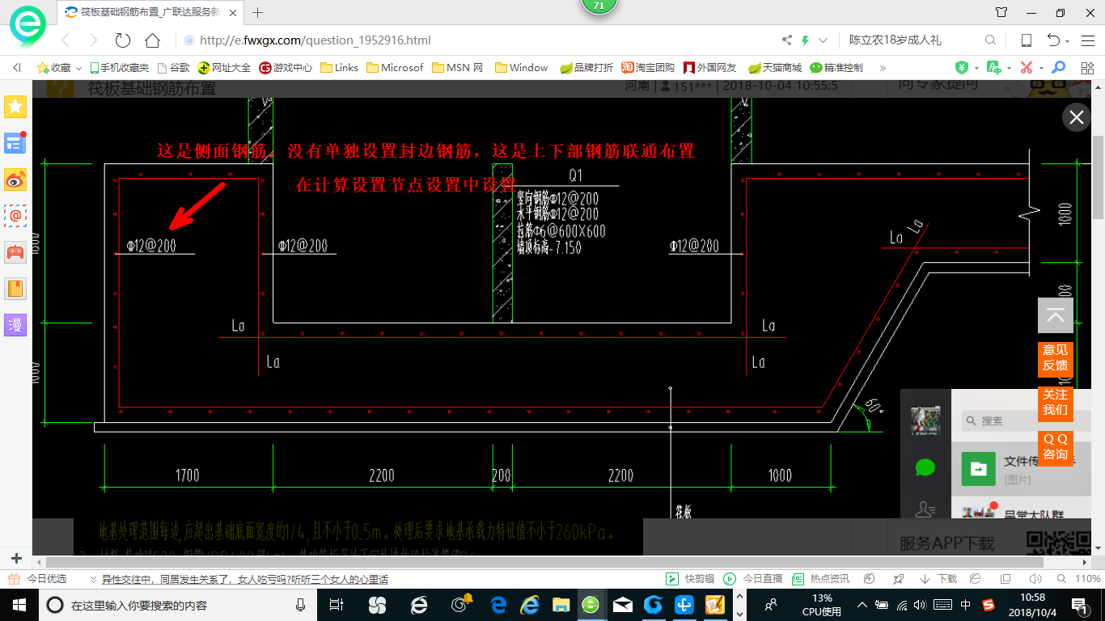
Task: Open a new tab with plus
Action: 258,12
